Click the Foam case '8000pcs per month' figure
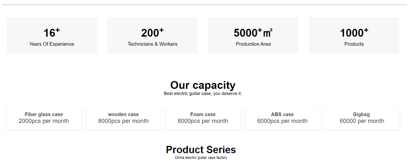Image resolution: width=409 pixels, height=163 pixels. [x=203, y=121]
